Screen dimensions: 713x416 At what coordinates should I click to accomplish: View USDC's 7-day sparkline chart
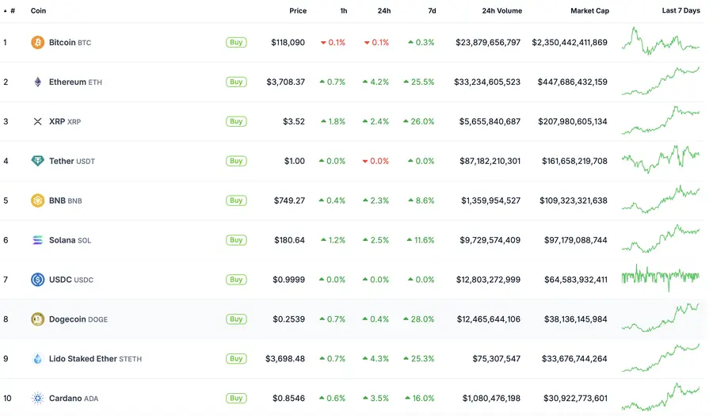(661, 278)
